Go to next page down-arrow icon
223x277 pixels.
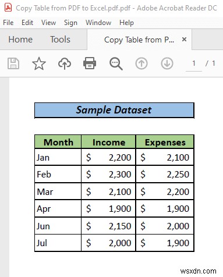[167, 63]
